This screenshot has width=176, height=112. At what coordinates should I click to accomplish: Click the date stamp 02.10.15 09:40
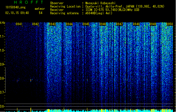(x=17, y=13)
